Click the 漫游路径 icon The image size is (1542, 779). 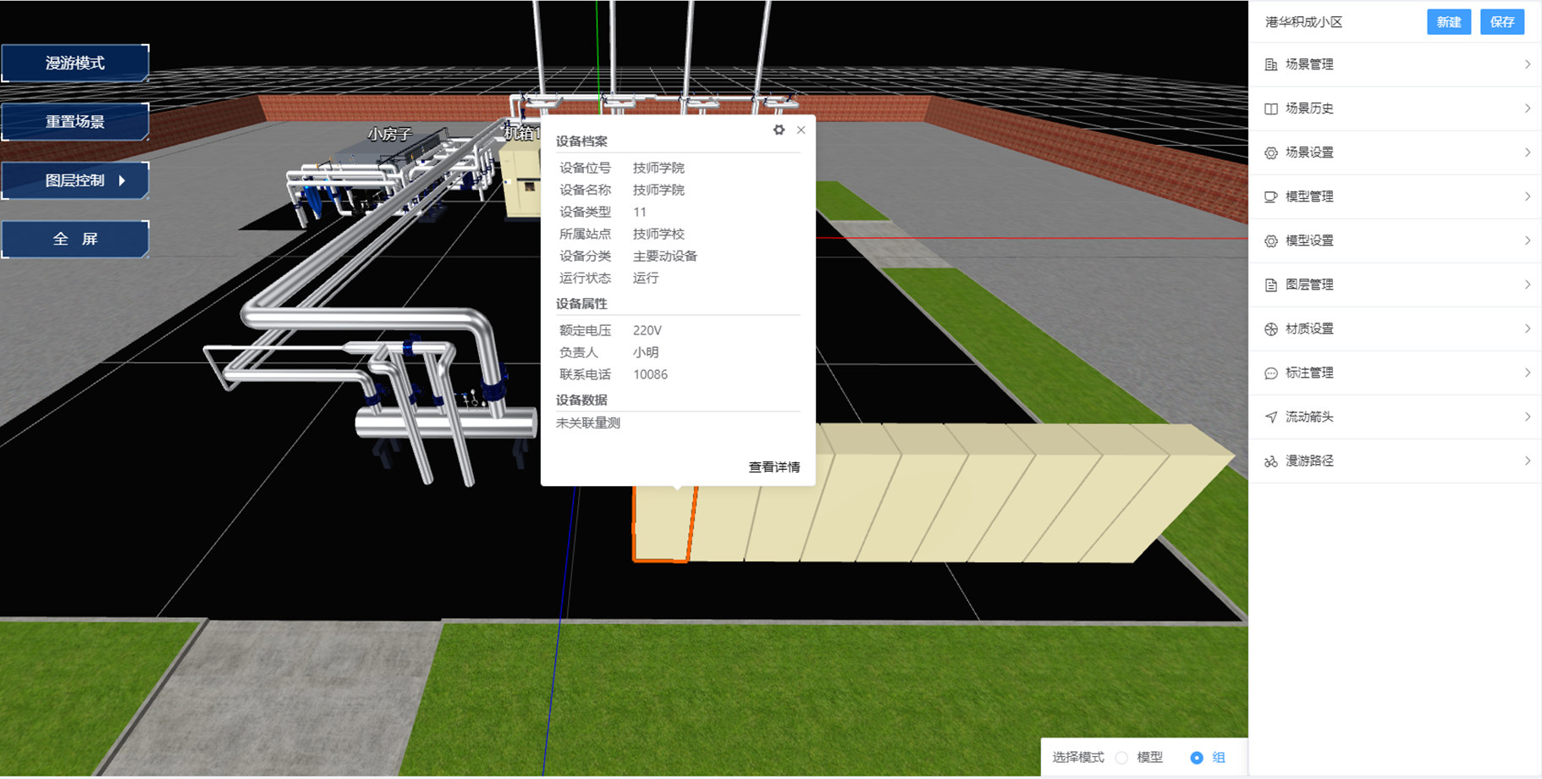pyautogui.click(x=1270, y=461)
